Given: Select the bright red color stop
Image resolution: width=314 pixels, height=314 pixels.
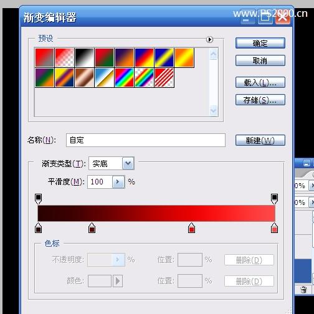Looking at the screenshot, I should (x=191, y=228).
